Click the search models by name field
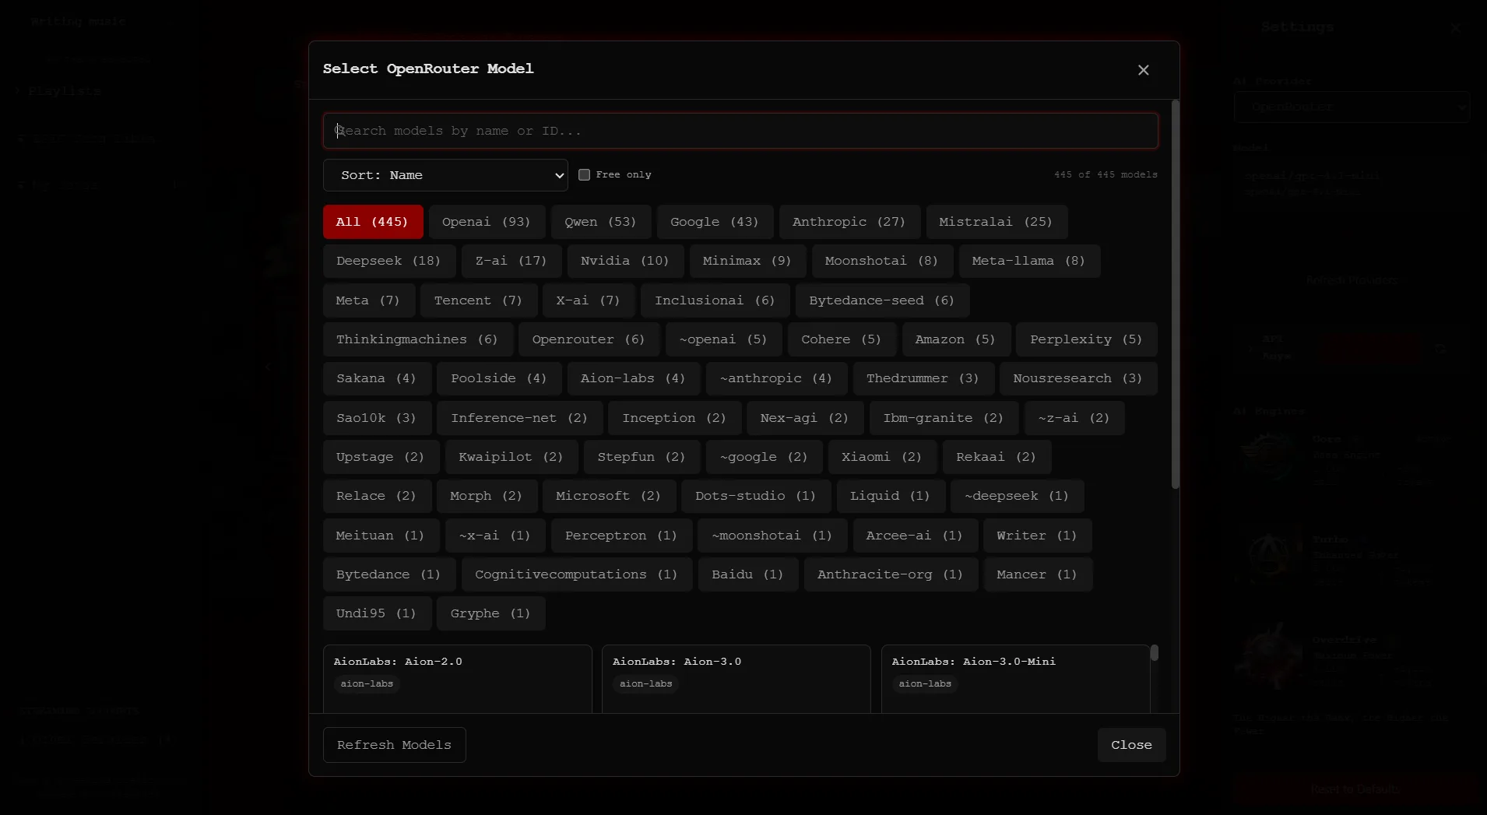 click(740, 131)
